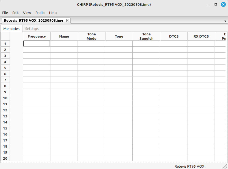Select memory row 15 header
Viewport: 228px width, 169px height.
pyautogui.click(x=5, y=128)
